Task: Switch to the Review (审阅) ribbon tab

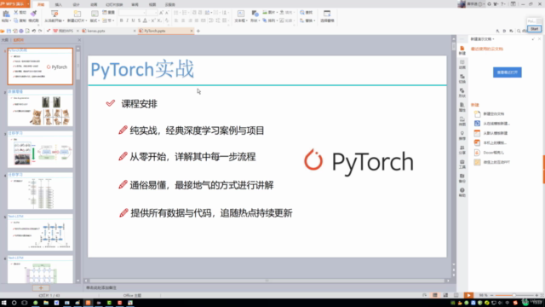Action: click(x=135, y=4)
